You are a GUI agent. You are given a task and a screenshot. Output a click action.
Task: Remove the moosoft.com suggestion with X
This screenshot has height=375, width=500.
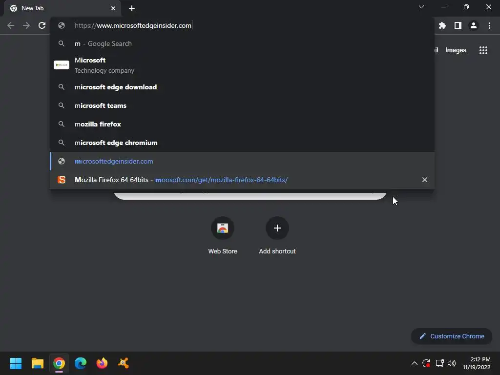425,180
